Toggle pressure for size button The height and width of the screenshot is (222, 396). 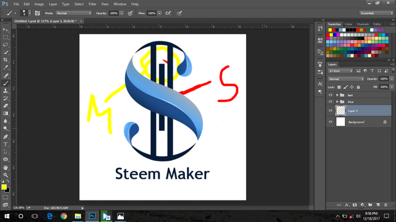pos(179,13)
